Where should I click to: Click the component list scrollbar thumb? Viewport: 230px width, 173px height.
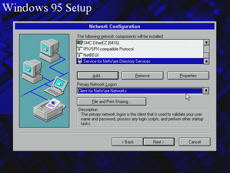pos(206,55)
